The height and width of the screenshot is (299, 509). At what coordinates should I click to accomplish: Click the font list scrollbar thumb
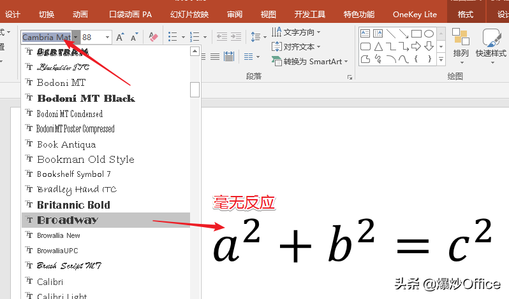[x=195, y=90]
